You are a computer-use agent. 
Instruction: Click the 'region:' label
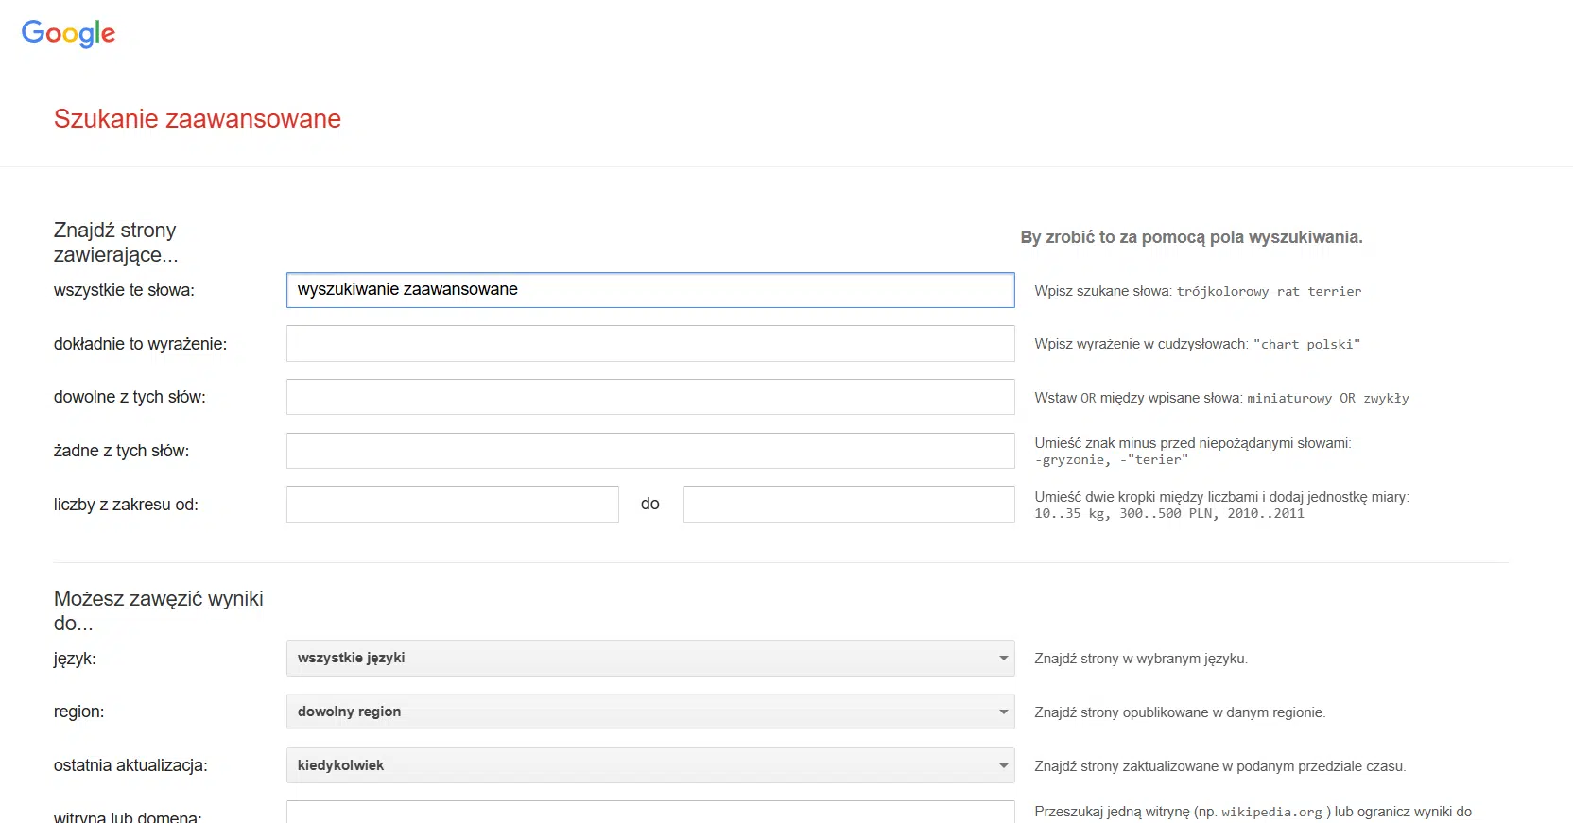[78, 712]
